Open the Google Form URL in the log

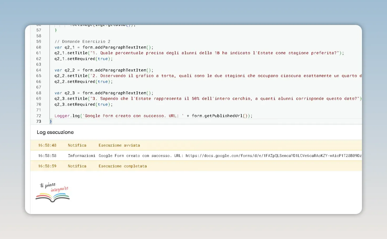pyautogui.click(x=274, y=155)
